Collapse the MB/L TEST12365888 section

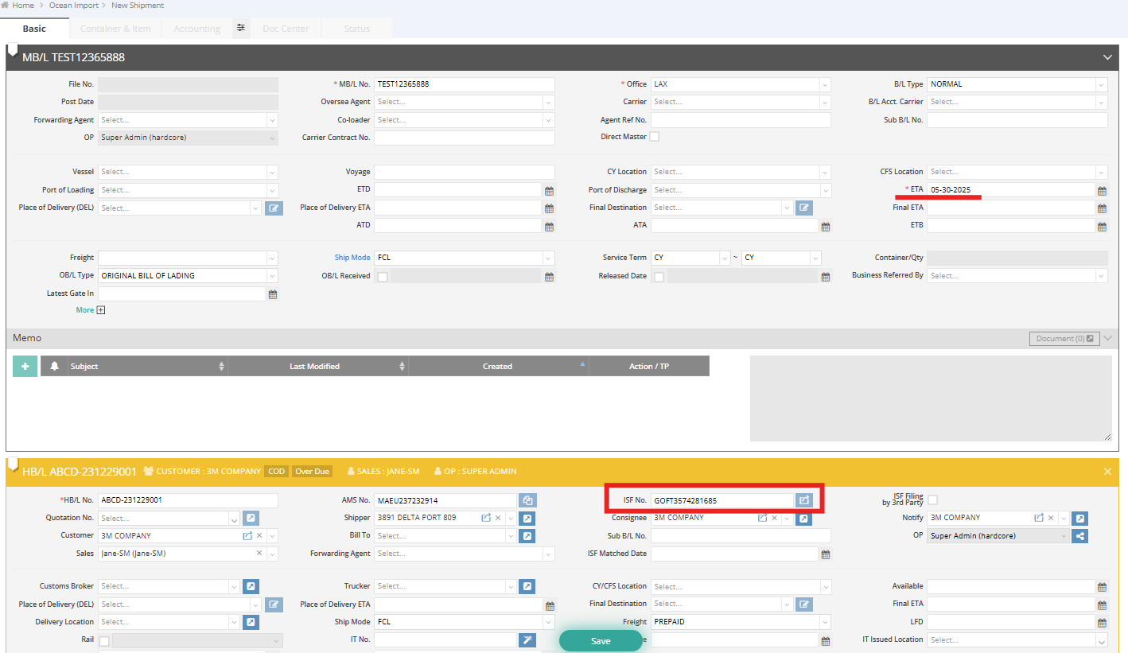pyautogui.click(x=1107, y=57)
